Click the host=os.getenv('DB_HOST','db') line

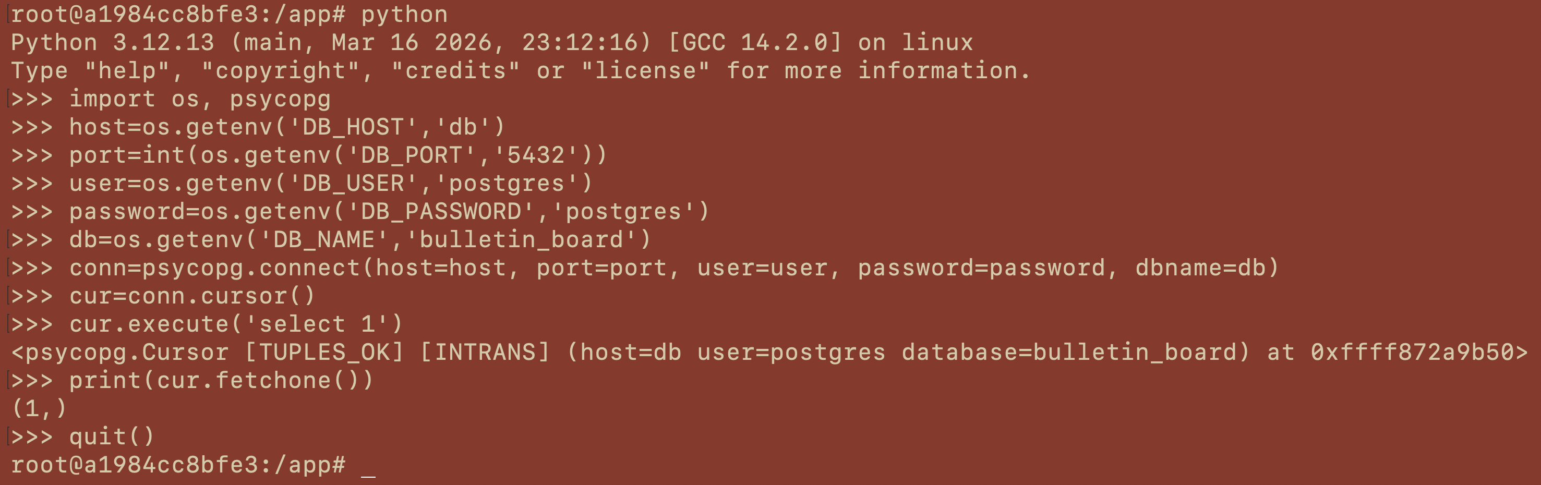(287, 127)
